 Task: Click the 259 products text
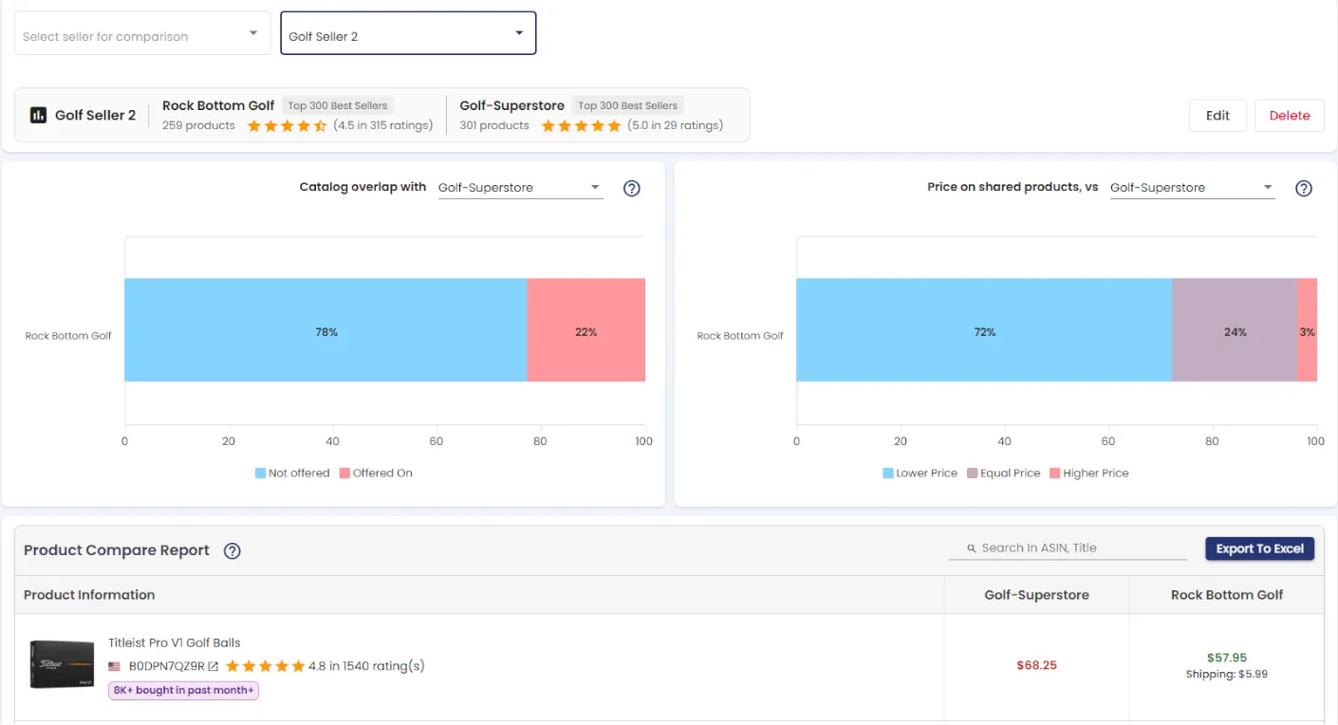click(x=198, y=125)
